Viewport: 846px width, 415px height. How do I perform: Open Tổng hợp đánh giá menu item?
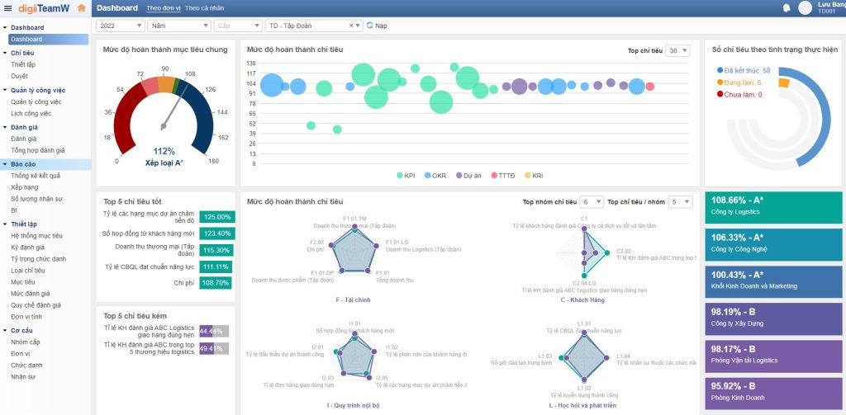click(38, 150)
